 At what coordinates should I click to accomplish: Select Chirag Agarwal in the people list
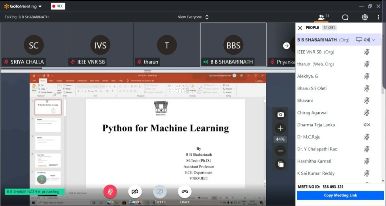coord(312,113)
